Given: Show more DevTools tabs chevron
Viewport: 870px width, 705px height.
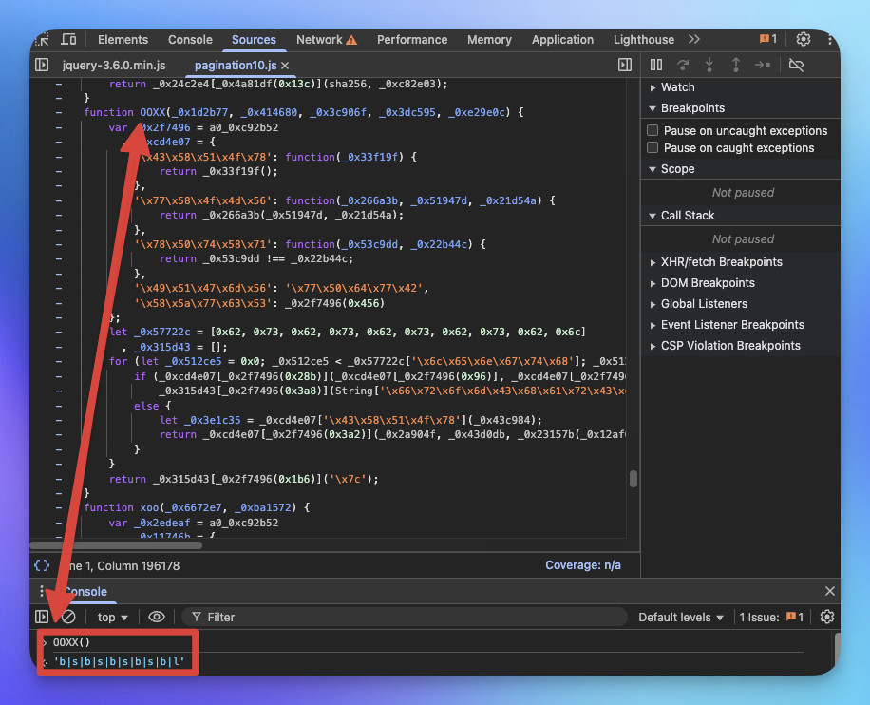Looking at the screenshot, I should tap(693, 39).
